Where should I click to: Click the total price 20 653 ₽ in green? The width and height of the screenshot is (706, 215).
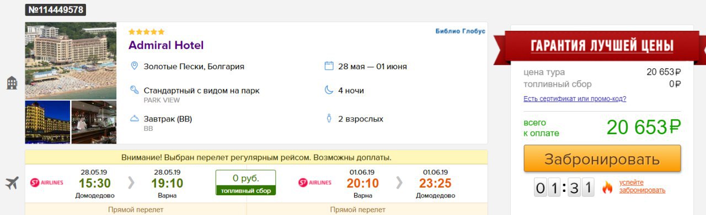(x=644, y=127)
